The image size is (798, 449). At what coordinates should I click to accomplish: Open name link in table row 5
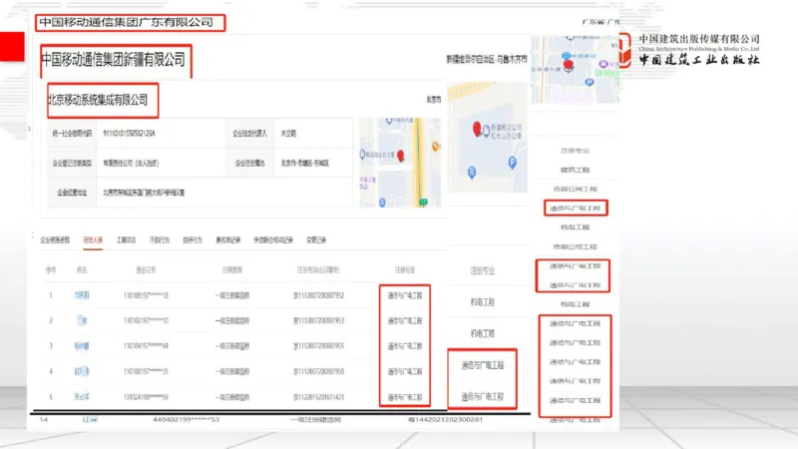click(x=82, y=397)
